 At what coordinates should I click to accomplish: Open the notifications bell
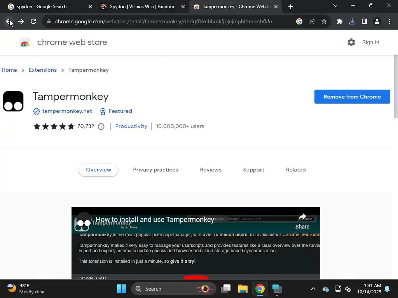pyautogui.click(x=388, y=289)
